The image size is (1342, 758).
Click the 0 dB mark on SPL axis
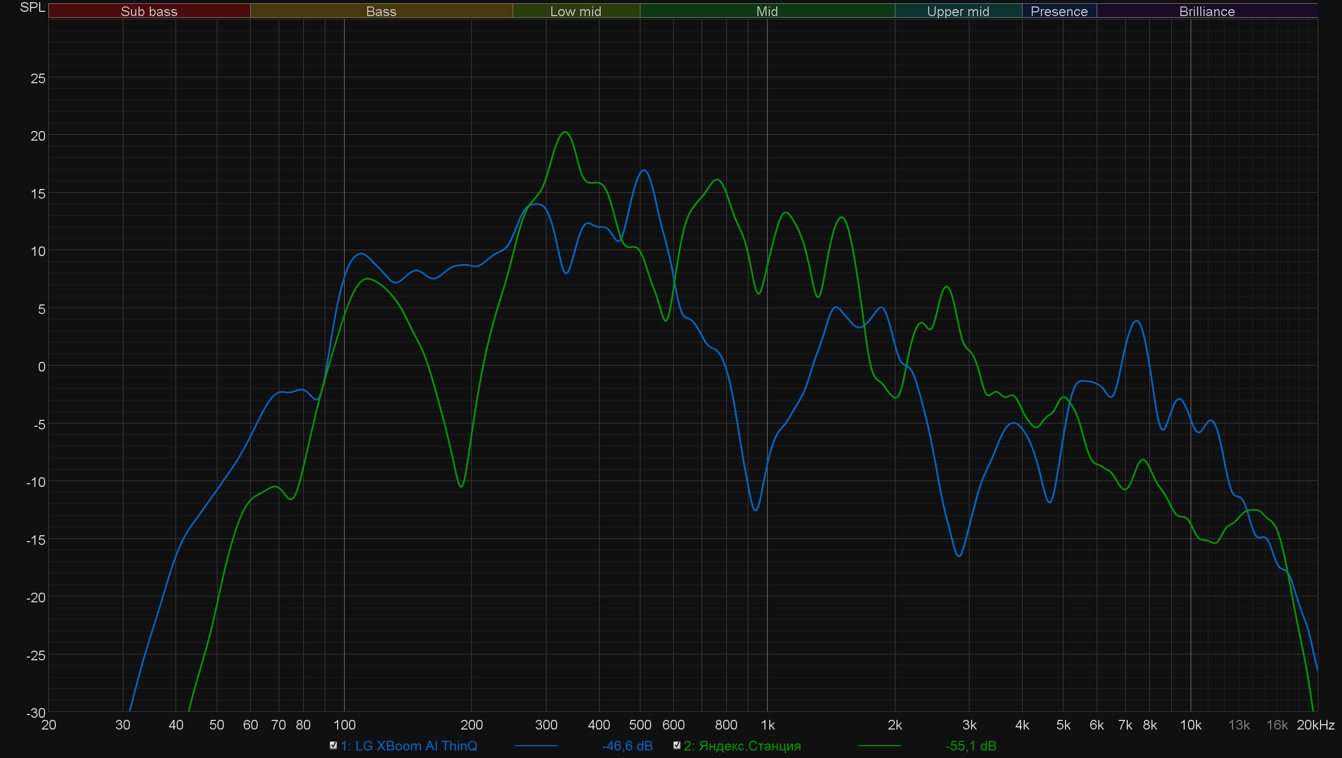[x=41, y=367]
